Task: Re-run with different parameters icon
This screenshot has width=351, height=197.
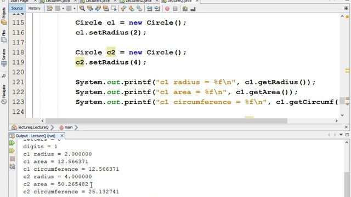Action: 12,151
